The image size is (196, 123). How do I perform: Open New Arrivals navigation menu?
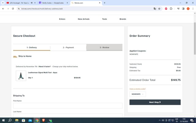point(84,19)
